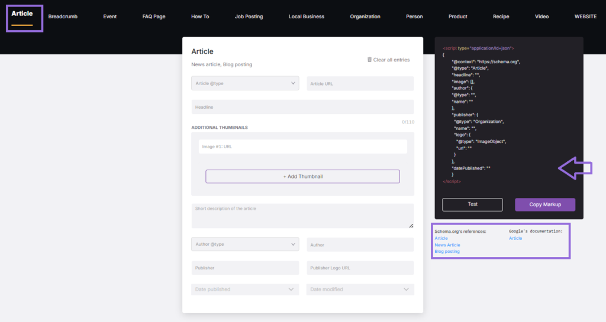Switch to Local Business tab
The height and width of the screenshot is (322, 606).
pyautogui.click(x=306, y=17)
